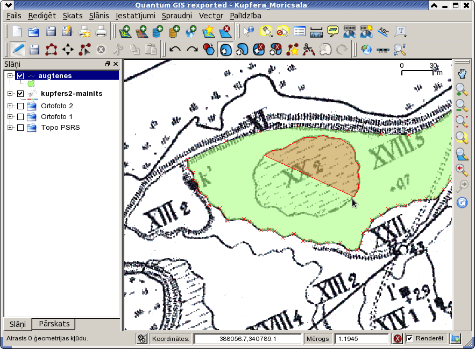Image resolution: width=475 pixels, height=349 pixels.
Task: Click the Redo arrow
Action: 192,50
